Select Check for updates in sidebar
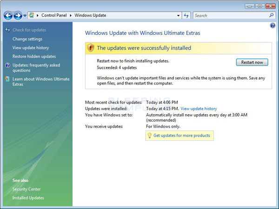The width and height of the screenshot is (279, 209). pyautogui.click(x=29, y=30)
